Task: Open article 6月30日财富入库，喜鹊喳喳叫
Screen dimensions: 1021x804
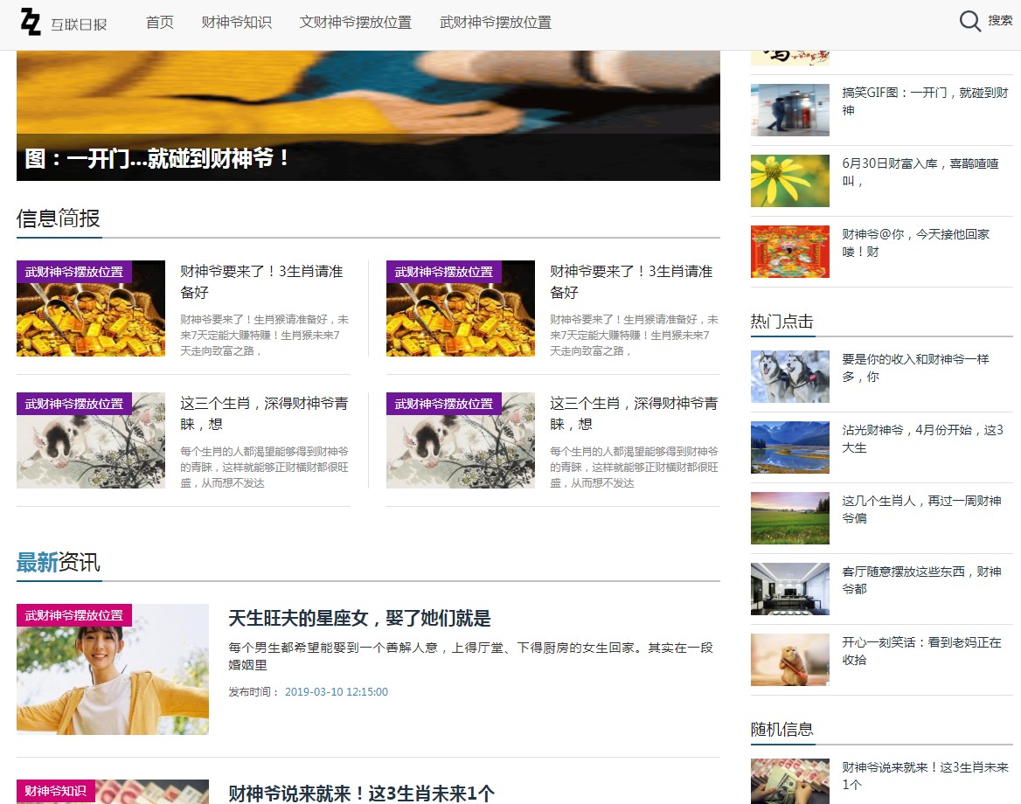Action: point(920,172)
